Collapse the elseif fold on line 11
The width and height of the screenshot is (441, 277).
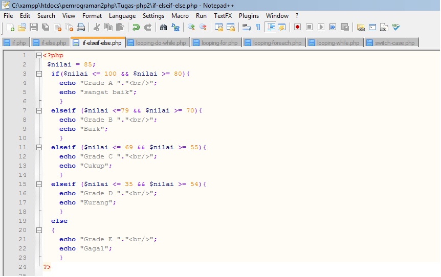(39, 148)
